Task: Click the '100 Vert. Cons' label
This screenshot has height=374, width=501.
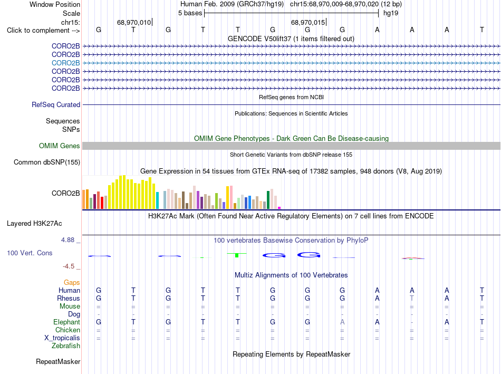Action: click(x=30, y=253)
